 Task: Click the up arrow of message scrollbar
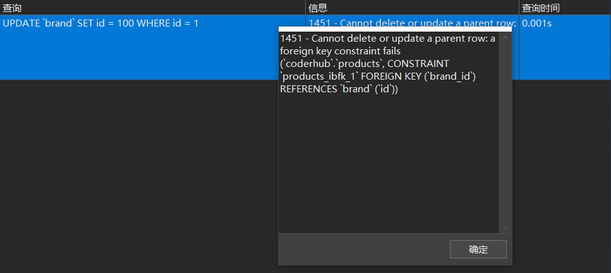(505, 38)
